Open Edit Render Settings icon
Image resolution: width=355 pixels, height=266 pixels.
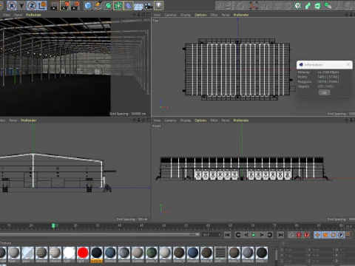[75, 5]
